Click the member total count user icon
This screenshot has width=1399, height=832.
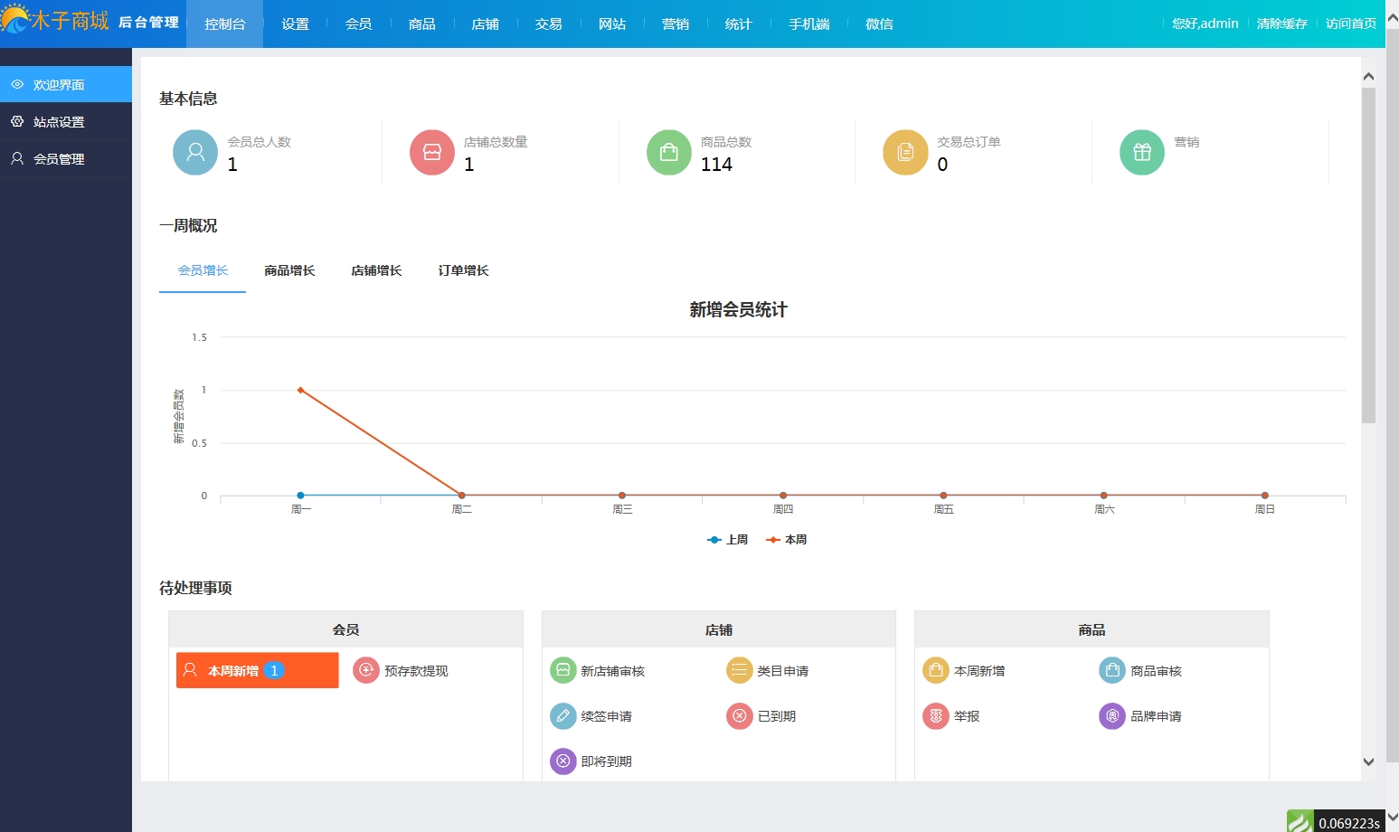195,153
